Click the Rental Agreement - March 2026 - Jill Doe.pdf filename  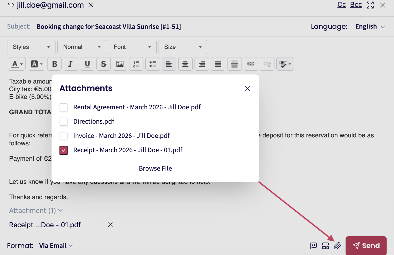tap(137, 107)
